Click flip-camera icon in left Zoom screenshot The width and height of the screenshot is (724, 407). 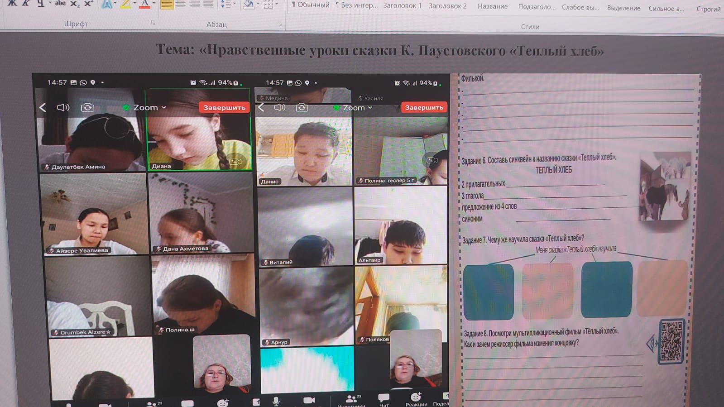point(87,107)
